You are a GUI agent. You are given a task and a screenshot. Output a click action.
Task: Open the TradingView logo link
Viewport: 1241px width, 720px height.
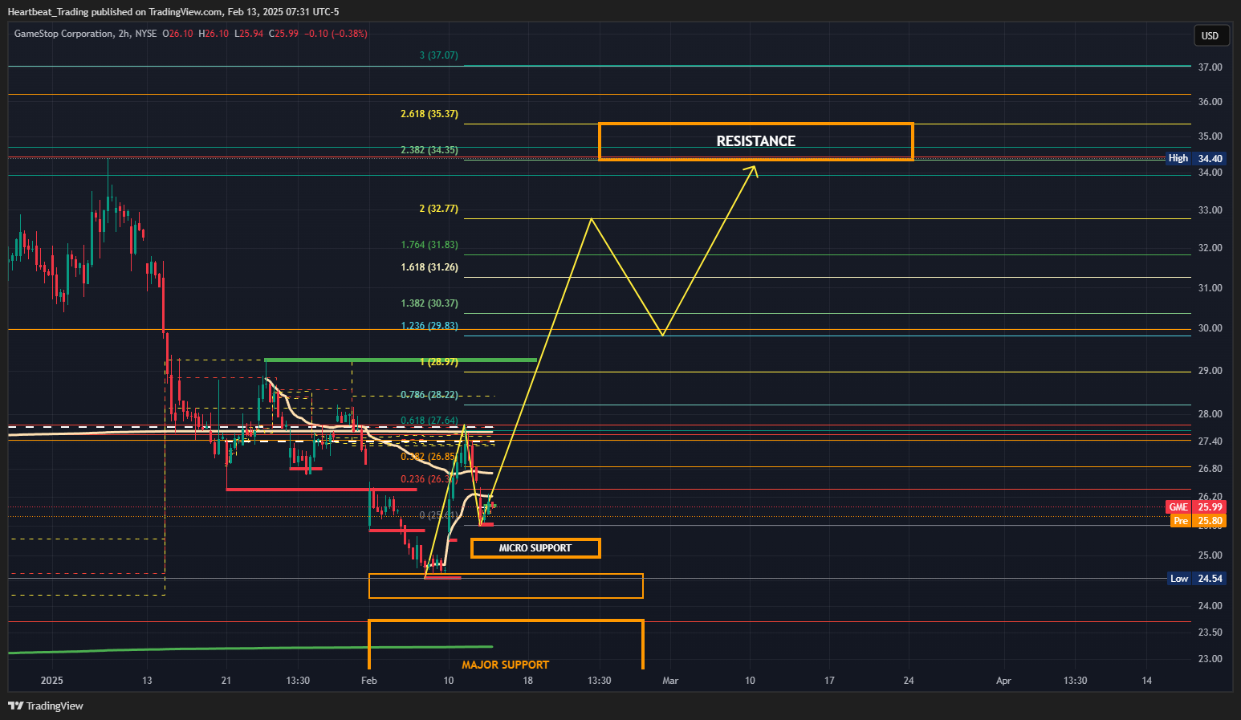[x=46, y=706]
